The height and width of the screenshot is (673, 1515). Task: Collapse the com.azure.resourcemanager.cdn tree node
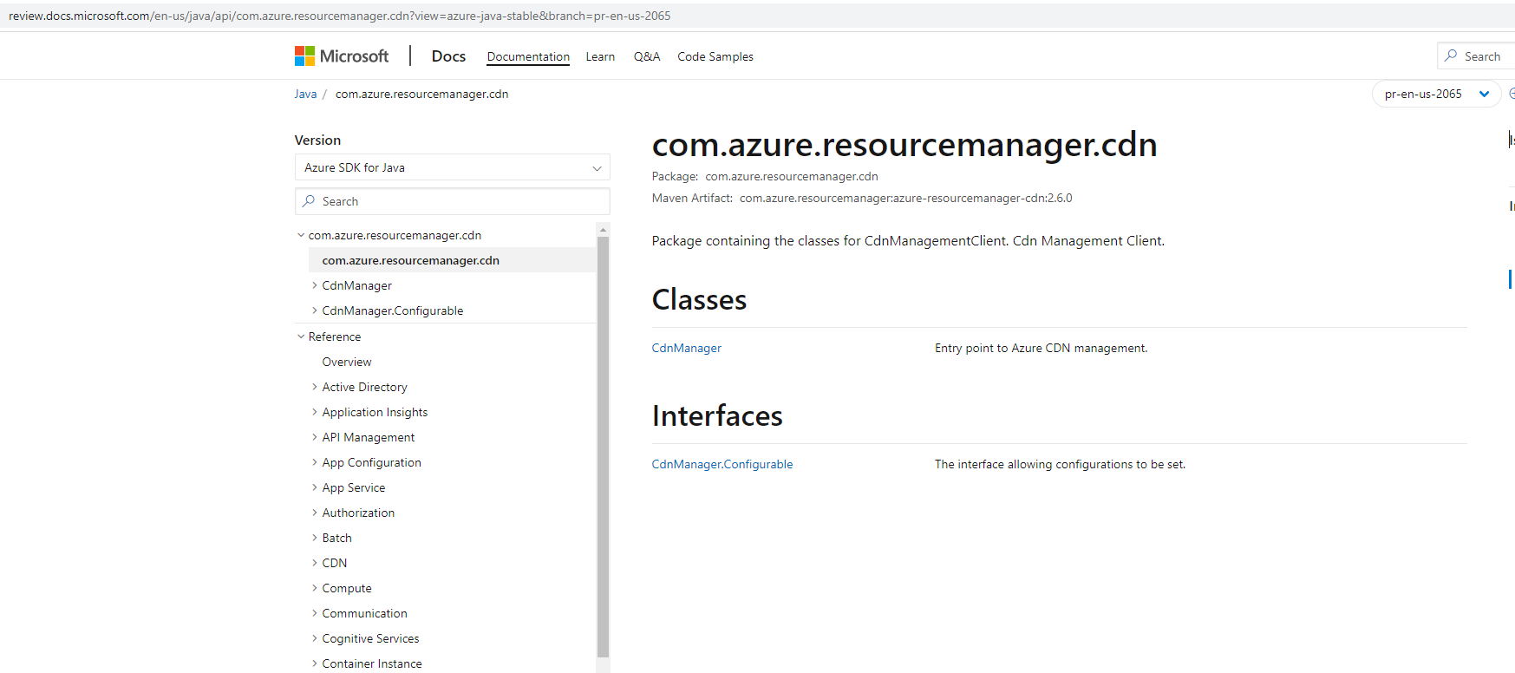point(301,235)
